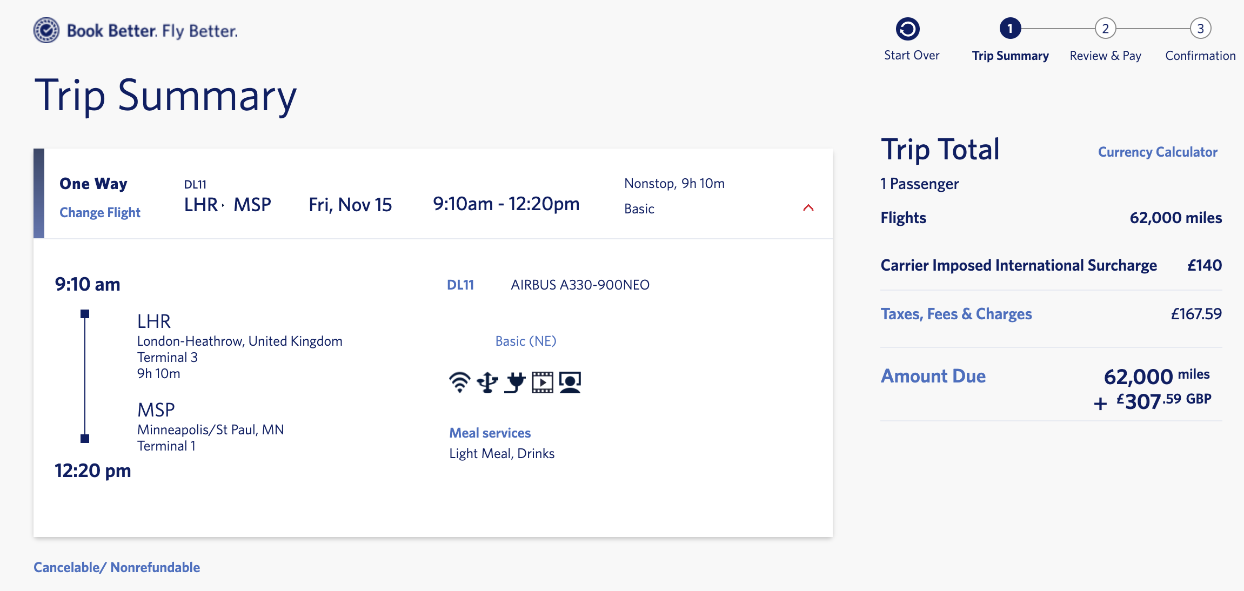This screenshot has height=591, width=1244.
Task: Click the power outlet plug icon
Action: 515,382
